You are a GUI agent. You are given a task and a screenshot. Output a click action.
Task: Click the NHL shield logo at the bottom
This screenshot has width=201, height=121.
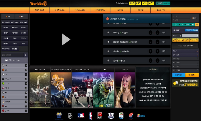[70, 116]
